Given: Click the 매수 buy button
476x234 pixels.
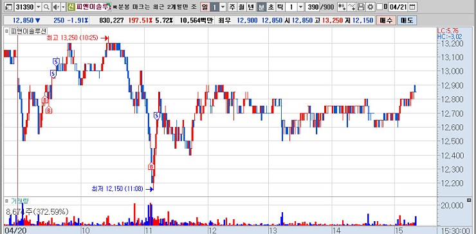Looking at the screenshot, I should [386, 21].
